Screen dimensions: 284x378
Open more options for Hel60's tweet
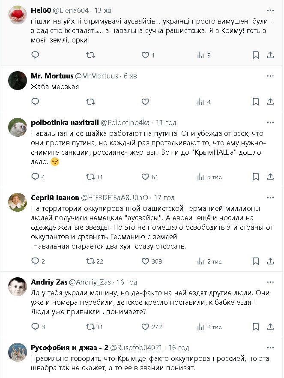point(270,11)
